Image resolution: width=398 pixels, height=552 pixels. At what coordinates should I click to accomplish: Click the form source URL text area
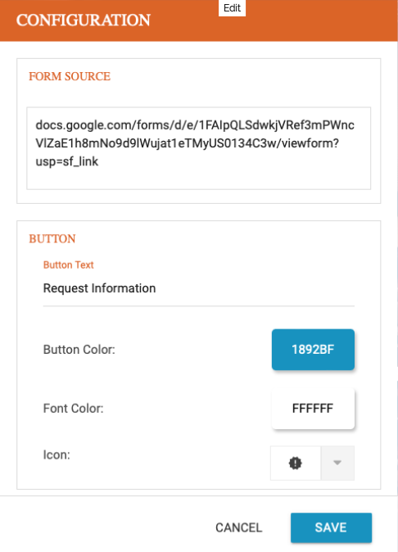[198, 148]
